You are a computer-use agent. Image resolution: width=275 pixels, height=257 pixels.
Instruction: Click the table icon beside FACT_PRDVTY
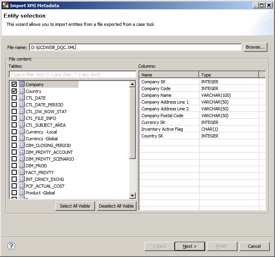click(x=22, y=172)
